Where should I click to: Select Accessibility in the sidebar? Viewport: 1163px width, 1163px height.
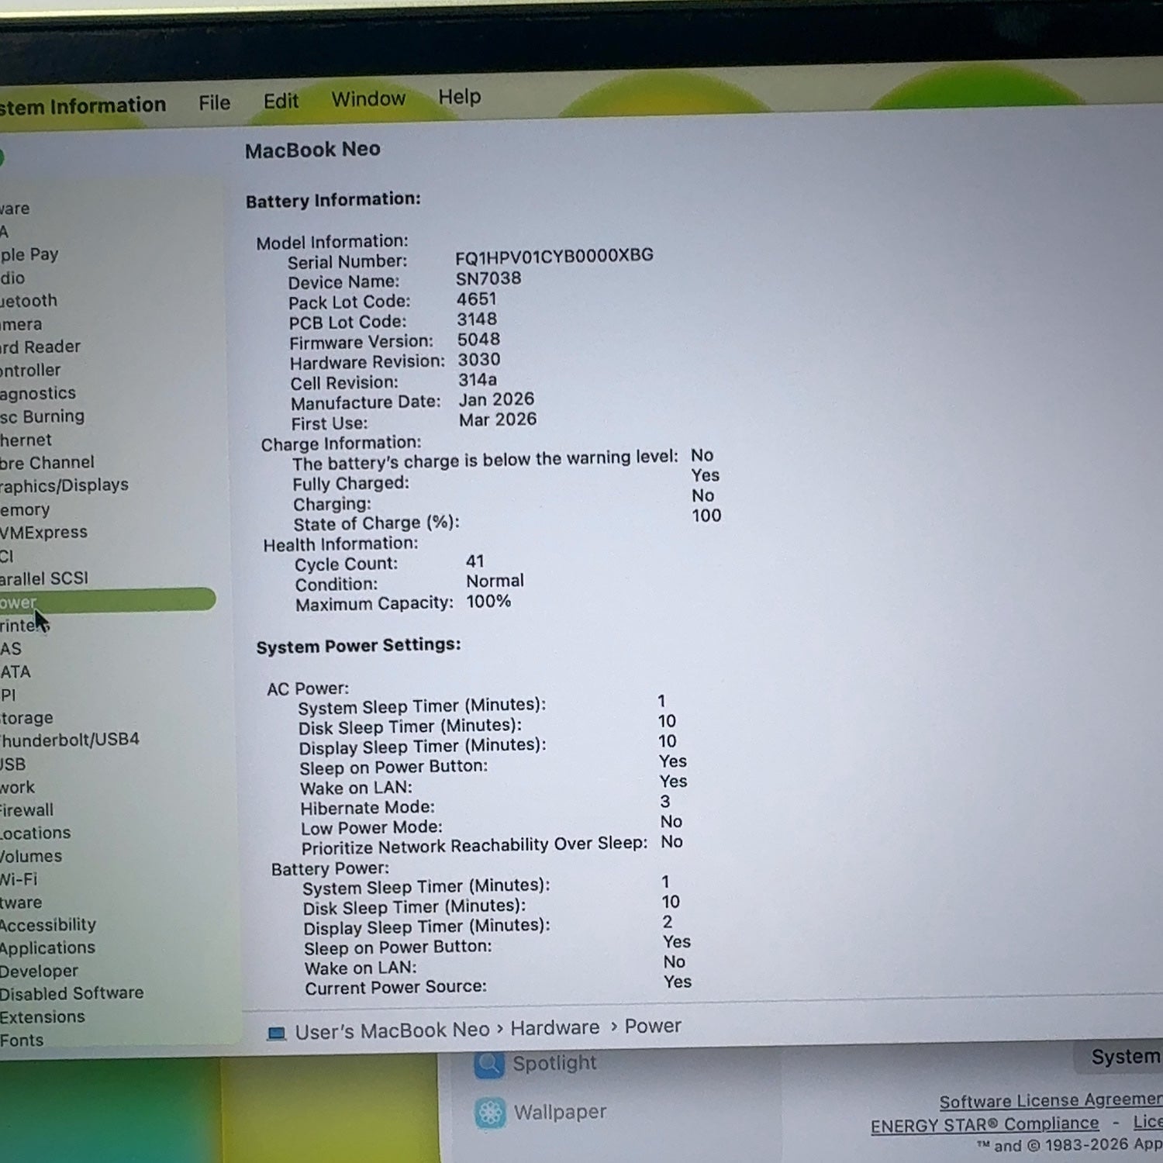48,925
